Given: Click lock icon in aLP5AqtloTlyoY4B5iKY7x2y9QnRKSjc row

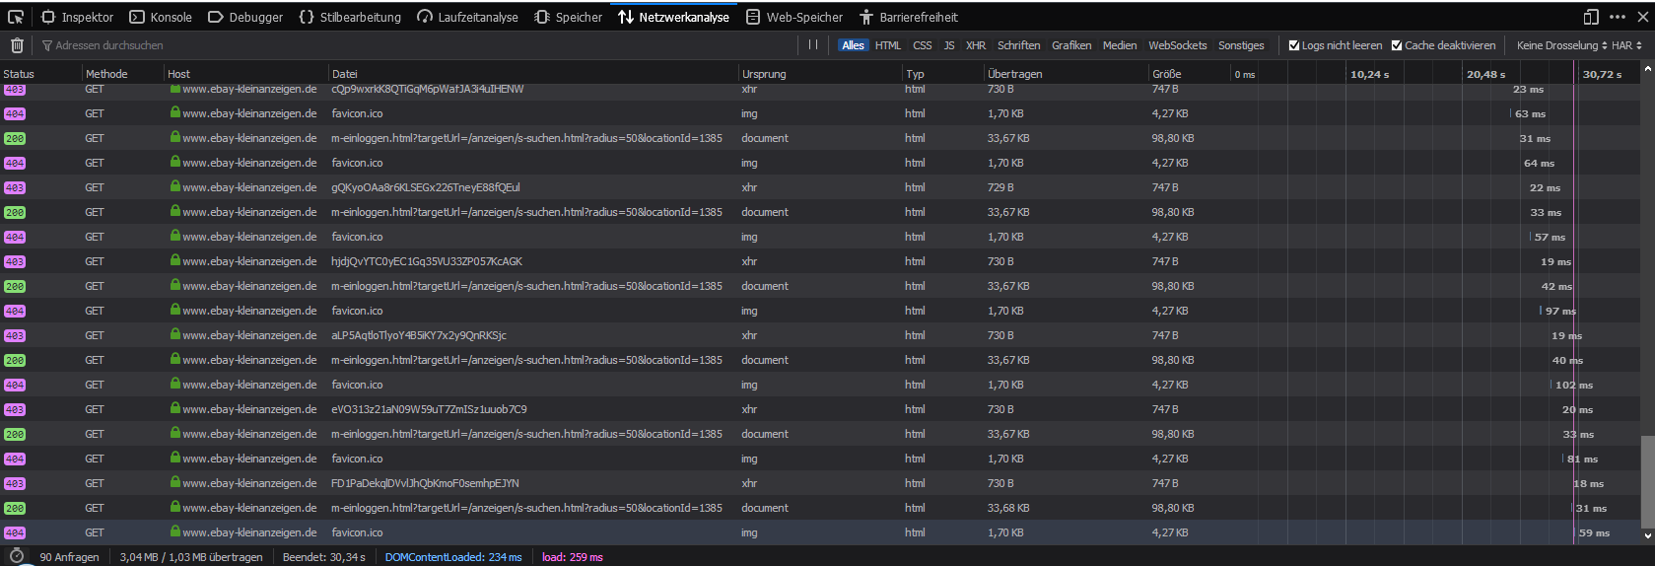Looking at the screenshot, I should point(175,334).
